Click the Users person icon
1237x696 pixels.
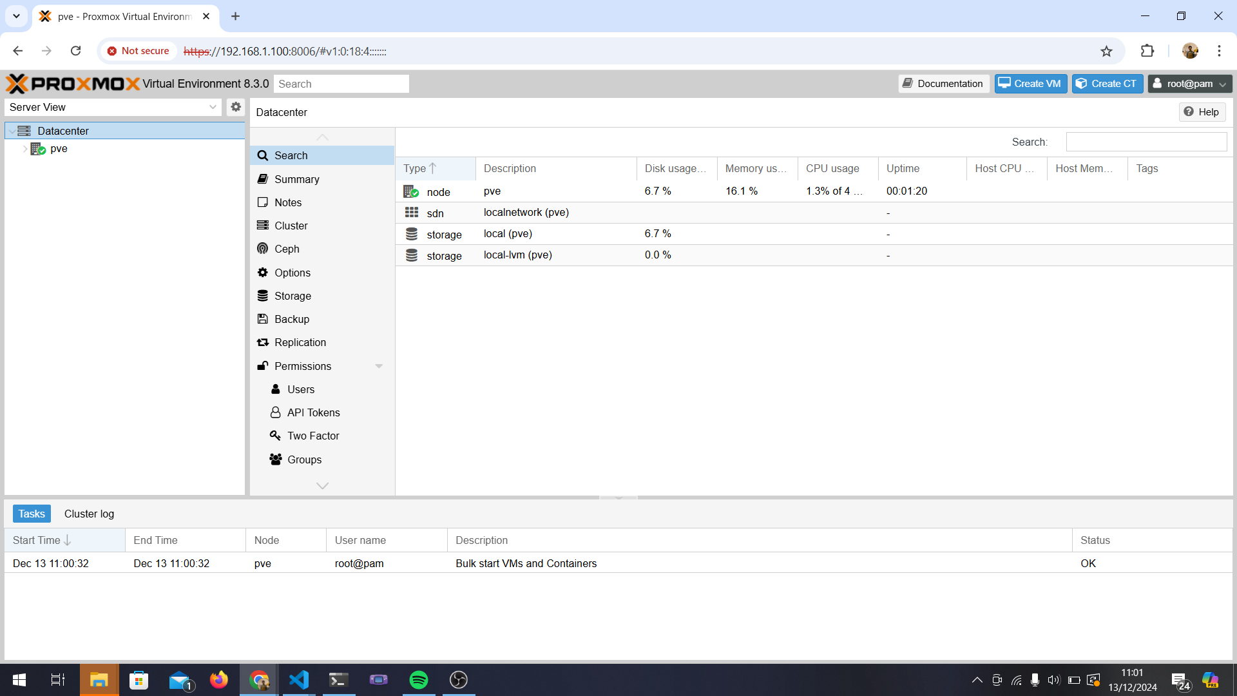276,389
